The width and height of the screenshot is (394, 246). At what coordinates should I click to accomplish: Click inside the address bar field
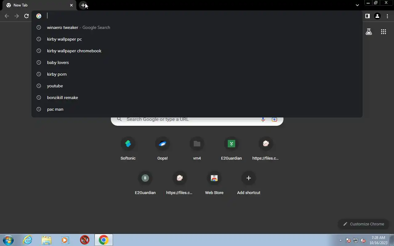pyautogui.click(x=197, y=16)
